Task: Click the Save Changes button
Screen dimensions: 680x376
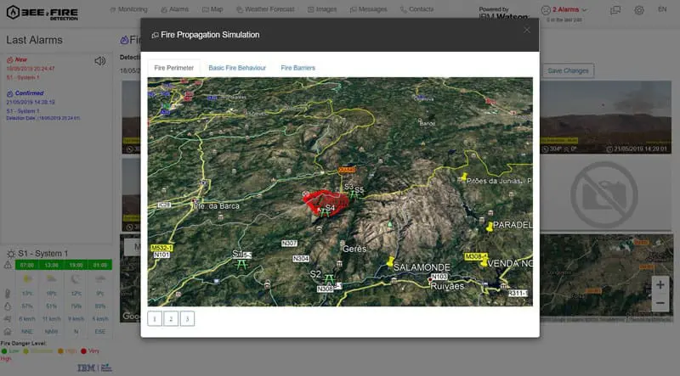Action: tap(568, 70)
